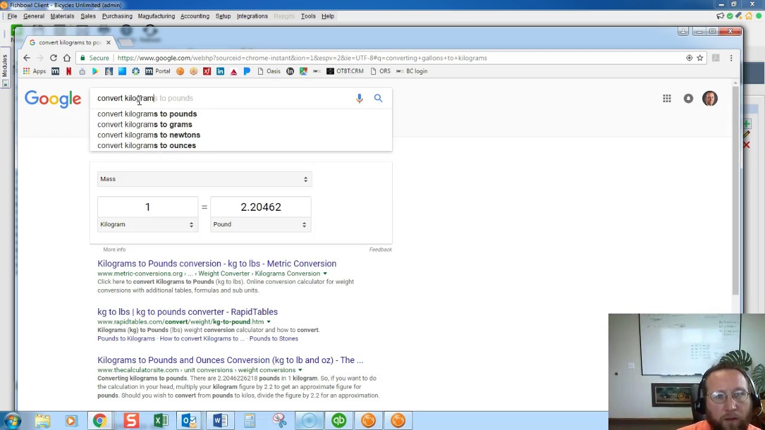765x430 pixels.
Task: Open the Snagit taskbar icon
Action: click(131, 420)
